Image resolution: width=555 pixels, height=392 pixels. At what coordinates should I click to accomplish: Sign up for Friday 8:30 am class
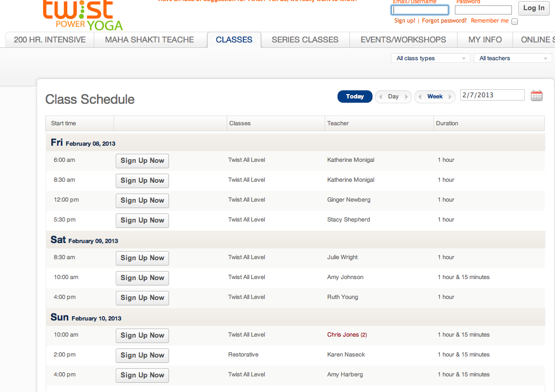click(x=142, y=181)
